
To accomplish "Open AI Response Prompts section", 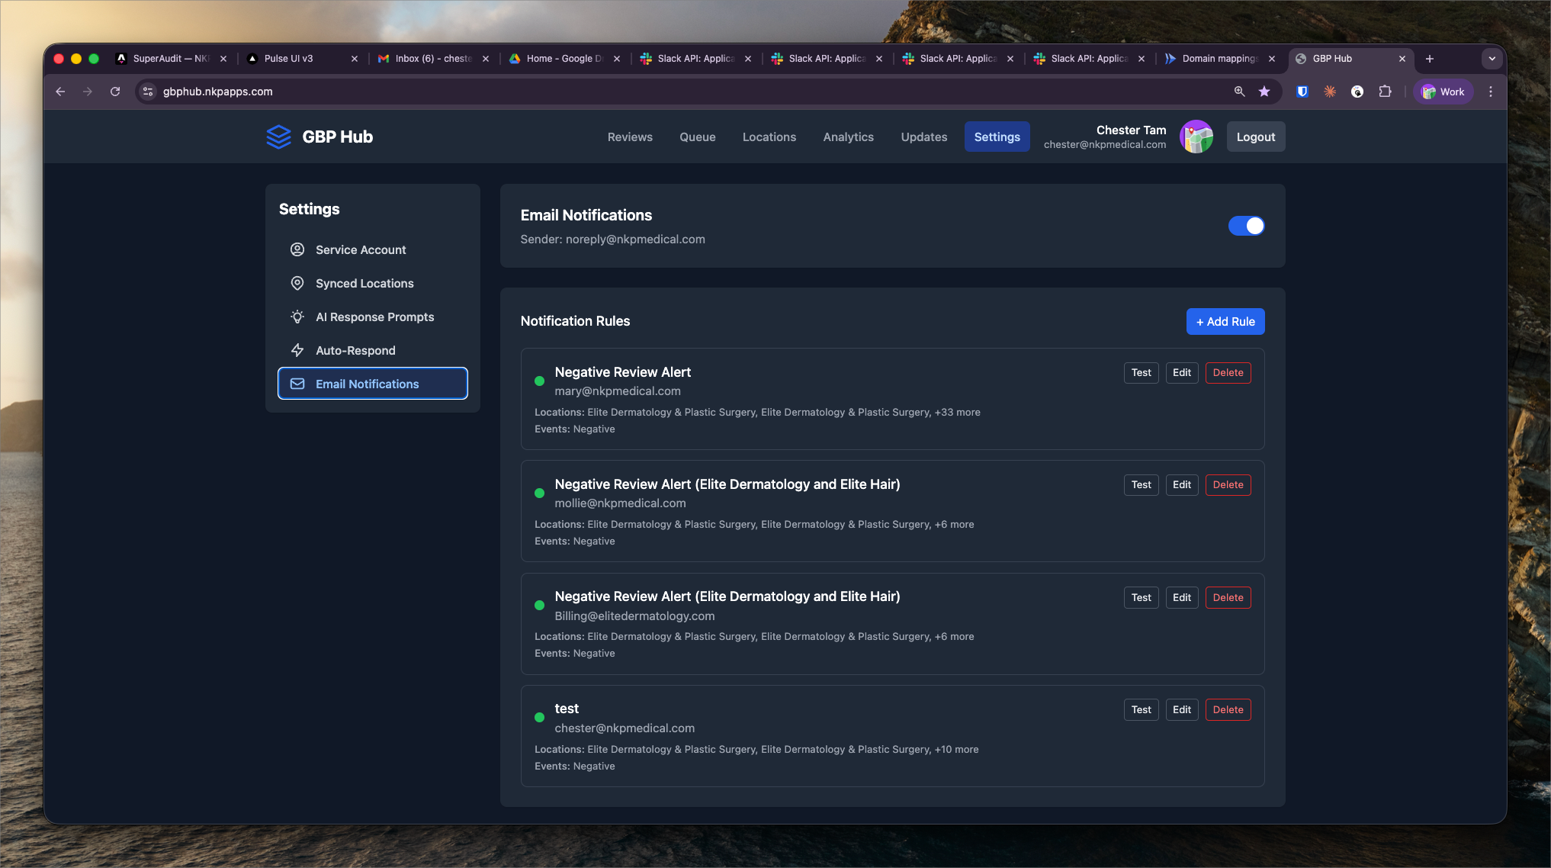I will coord(374,317).
